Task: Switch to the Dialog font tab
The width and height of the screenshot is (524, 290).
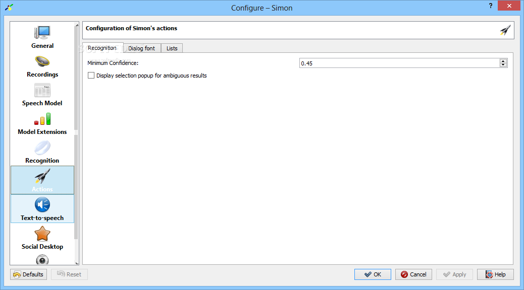Action: (x=142, y=48)
